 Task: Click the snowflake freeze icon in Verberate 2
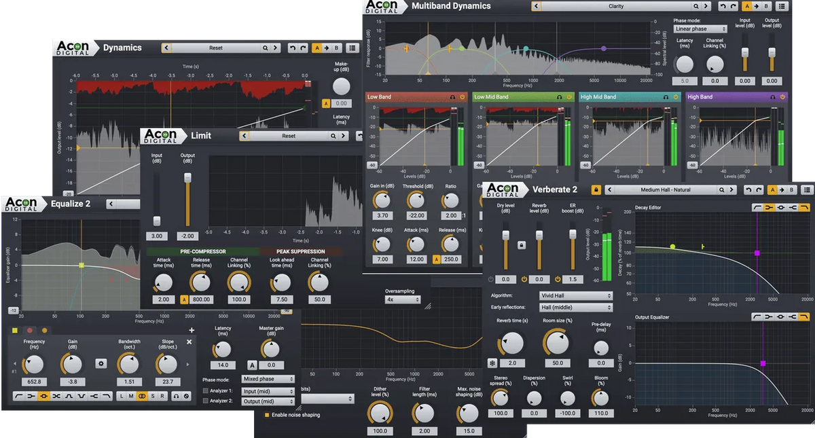(x=491, y=362)
